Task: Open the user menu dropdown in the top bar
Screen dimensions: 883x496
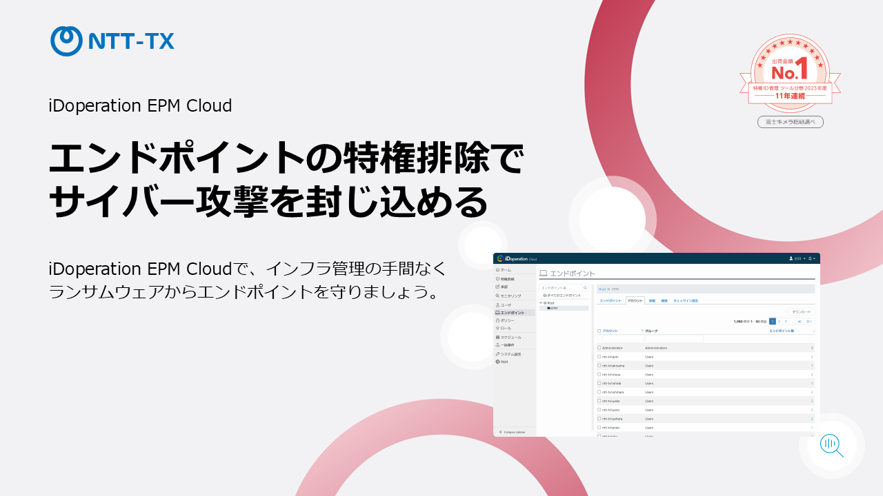Action: pos(793,258)
